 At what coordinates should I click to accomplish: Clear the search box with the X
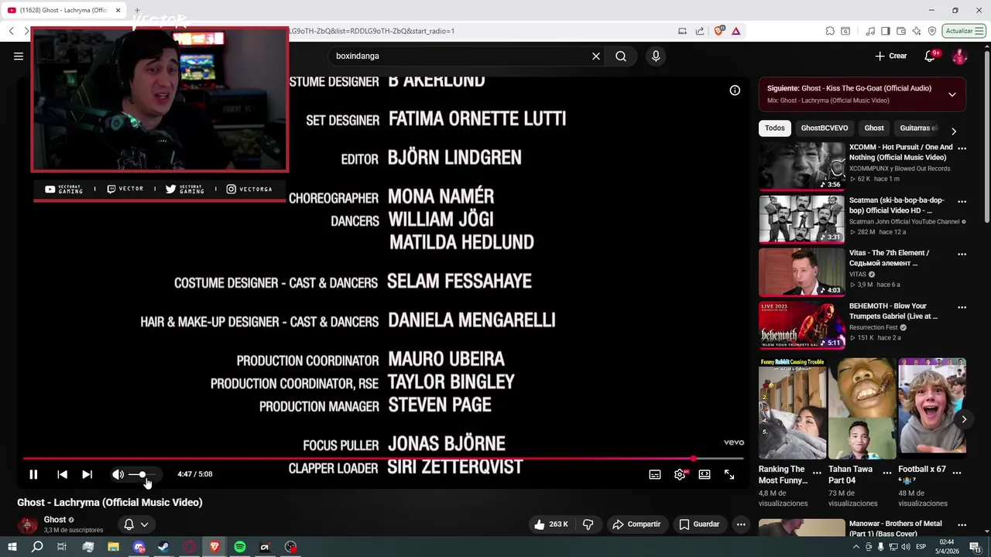click(x=596, y=56)
